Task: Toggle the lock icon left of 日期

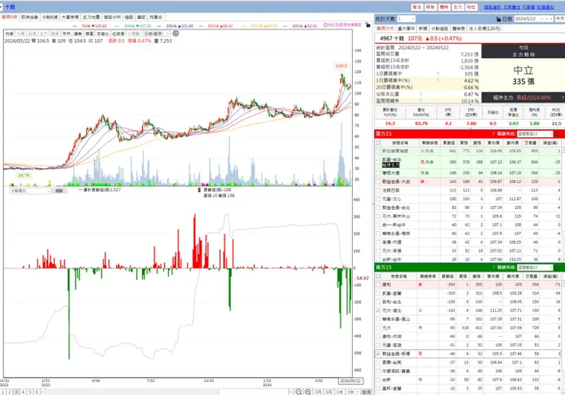Action: click(x=498, y=19)
